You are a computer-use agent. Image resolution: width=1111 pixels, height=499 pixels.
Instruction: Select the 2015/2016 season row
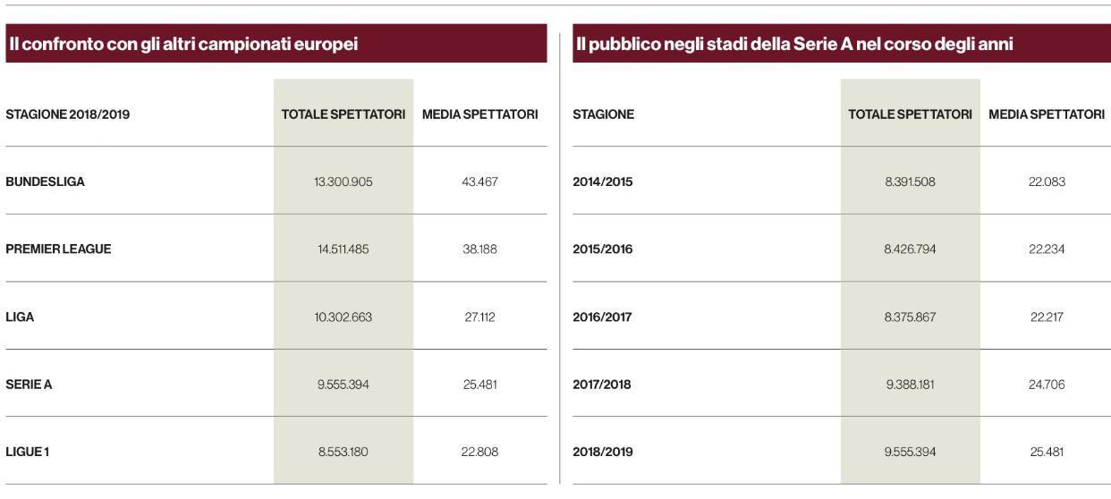click(841, 249)
